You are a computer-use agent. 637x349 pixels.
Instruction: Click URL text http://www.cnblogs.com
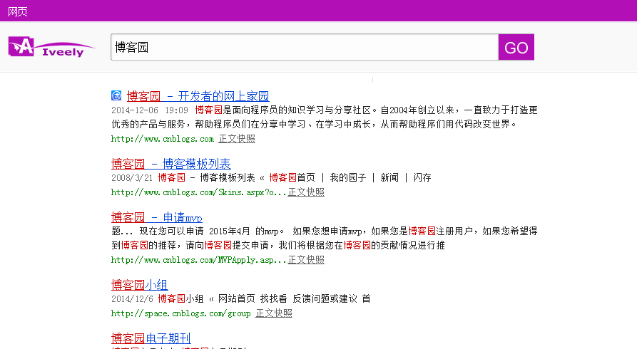tap(163, 139)
